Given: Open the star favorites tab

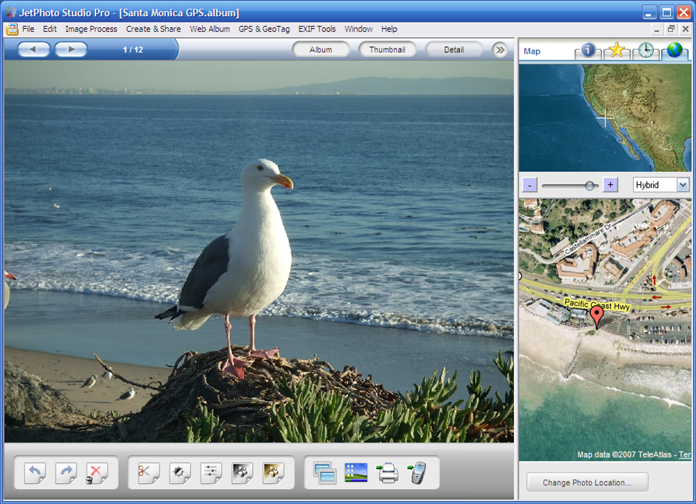Looking at the screenshot, I should coord(616,50).
